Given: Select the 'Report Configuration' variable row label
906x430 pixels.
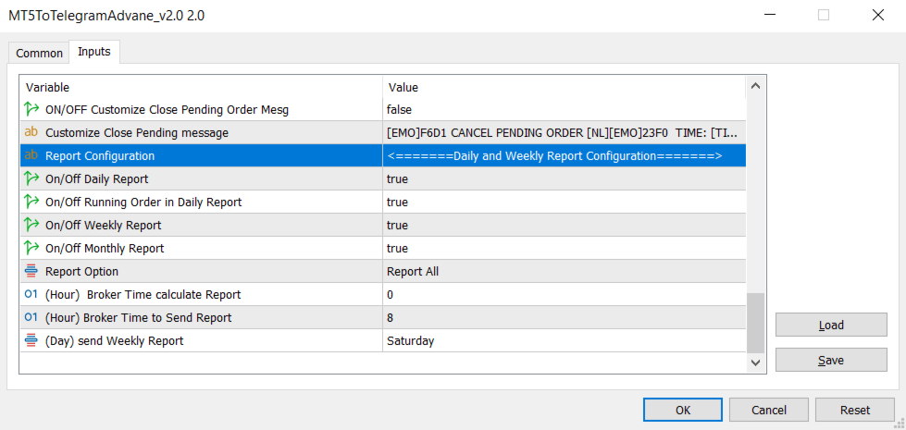Looking at the screenshot, I should click(x=100, y=156).
